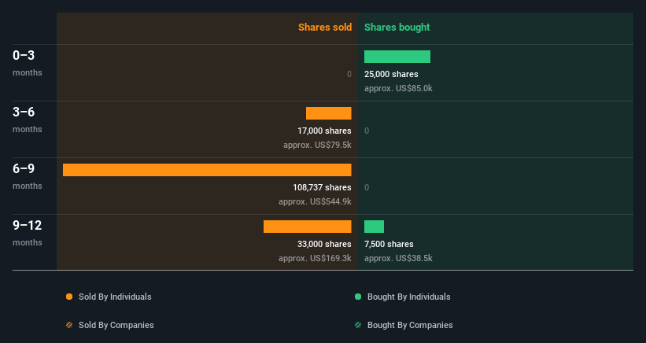Click the orange Sold By Individuals legend dot
Image resolution: width=646 pixels, height=343 pixels.
(x=69, y=297)
